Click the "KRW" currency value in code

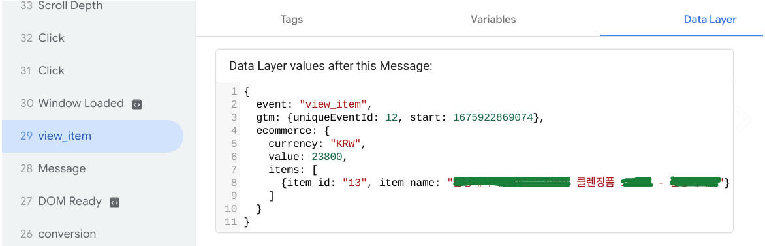(x=345, y=144)
